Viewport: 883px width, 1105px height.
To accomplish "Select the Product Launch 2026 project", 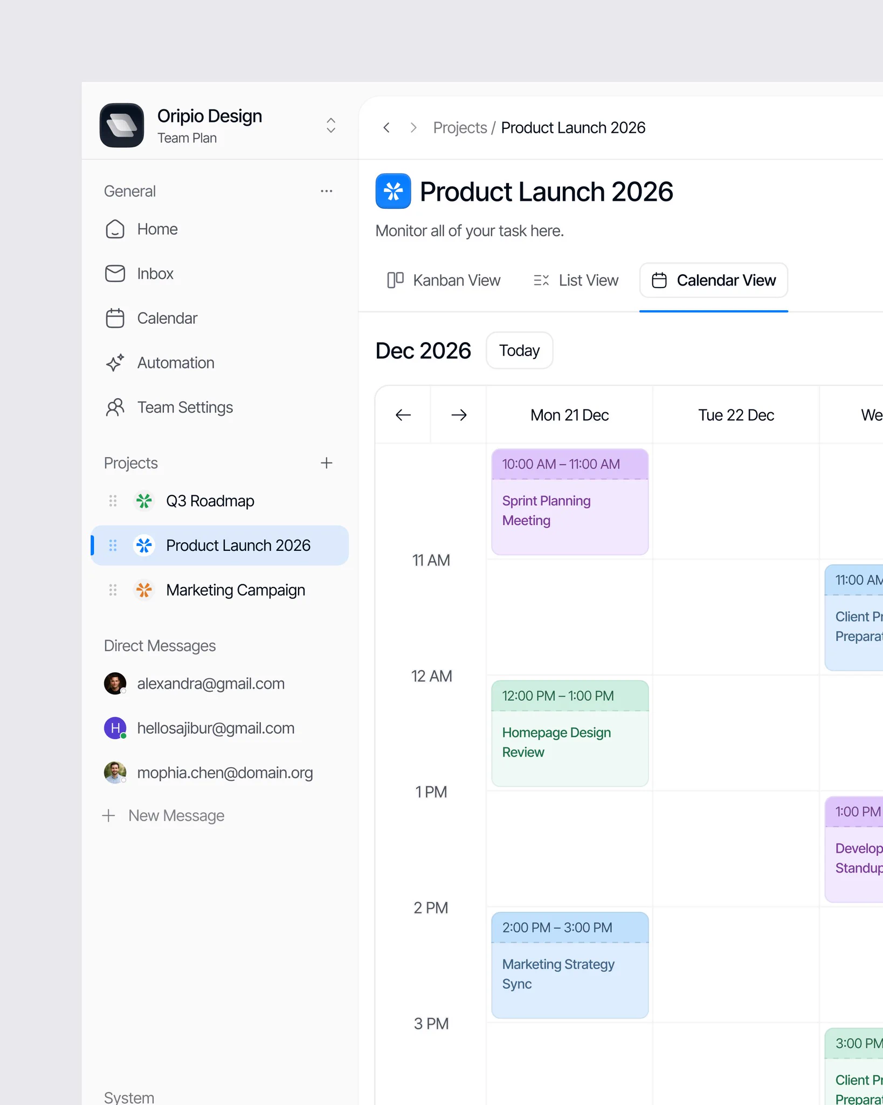I will click(x=220, y=545).
